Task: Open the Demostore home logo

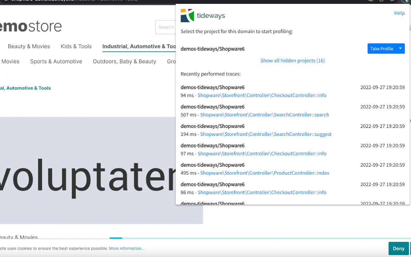Action: point(31,27)
